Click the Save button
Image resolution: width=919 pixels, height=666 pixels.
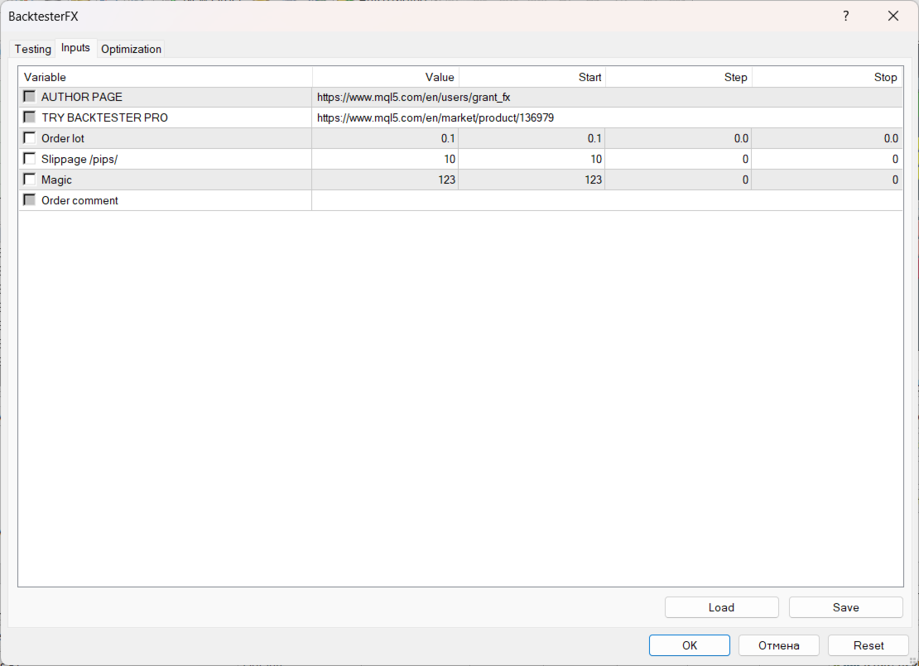coord(846,607)
